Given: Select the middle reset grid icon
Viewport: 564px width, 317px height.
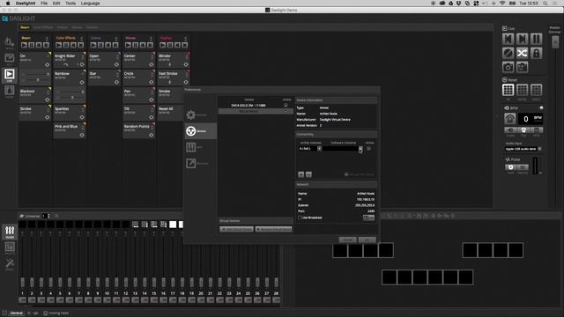Looking at the screenshot, I should 522,90.
